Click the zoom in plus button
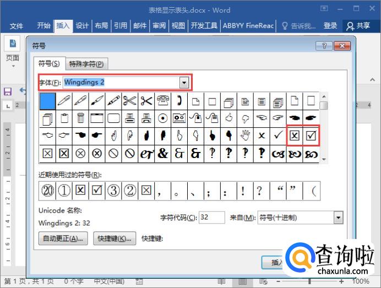 click(341, 281)
